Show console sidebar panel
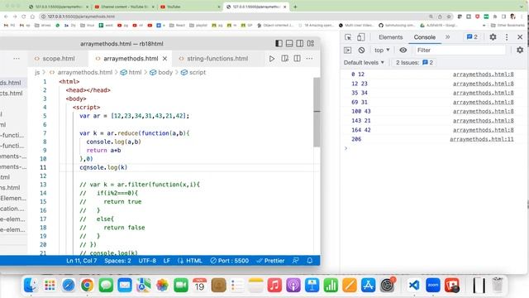529x298 pixels. (347, 50)
